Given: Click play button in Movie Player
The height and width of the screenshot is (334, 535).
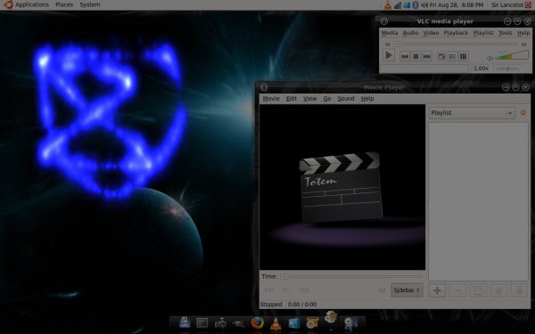Looking at the screenshot, I should point(286,290).
